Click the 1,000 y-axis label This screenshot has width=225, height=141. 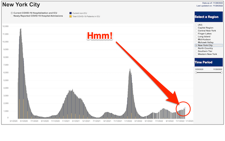pyautogui.click(x=6, y=111)
